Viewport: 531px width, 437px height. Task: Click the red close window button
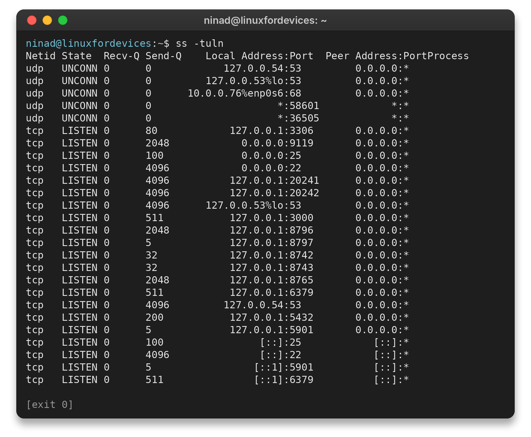point(32,20)
